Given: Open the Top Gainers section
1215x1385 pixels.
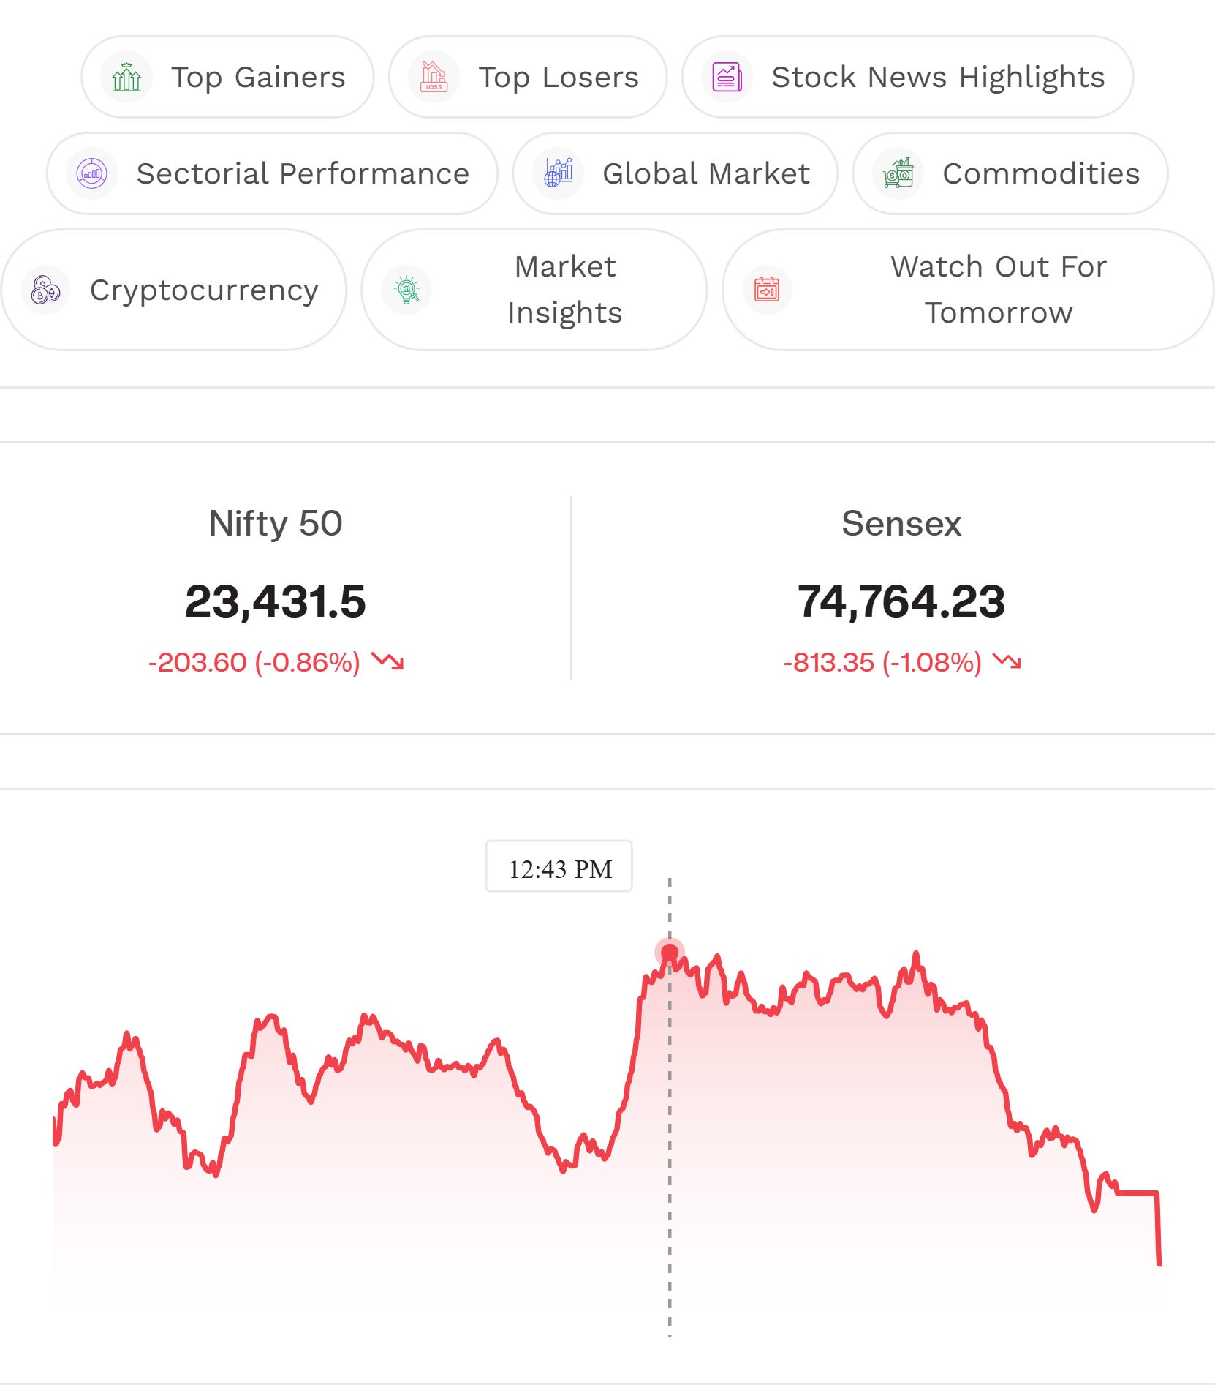Looking at the screenshot, I should [x=227, y=77].
